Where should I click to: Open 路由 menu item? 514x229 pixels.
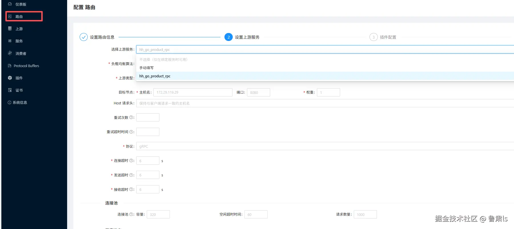coord(34,16)
